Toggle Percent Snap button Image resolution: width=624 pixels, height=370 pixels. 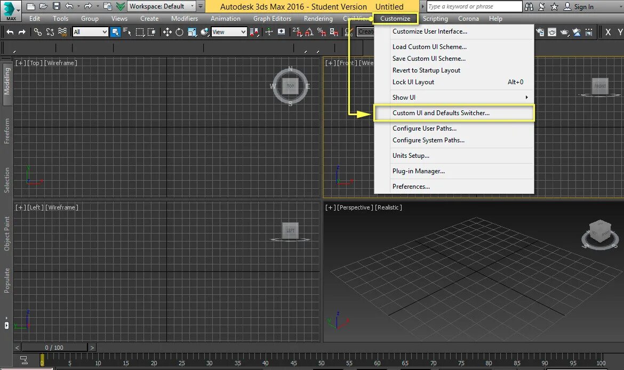coord(322,32)
